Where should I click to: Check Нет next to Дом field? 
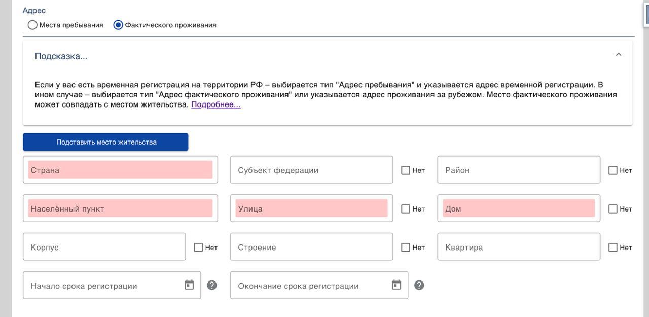(613, 209)
